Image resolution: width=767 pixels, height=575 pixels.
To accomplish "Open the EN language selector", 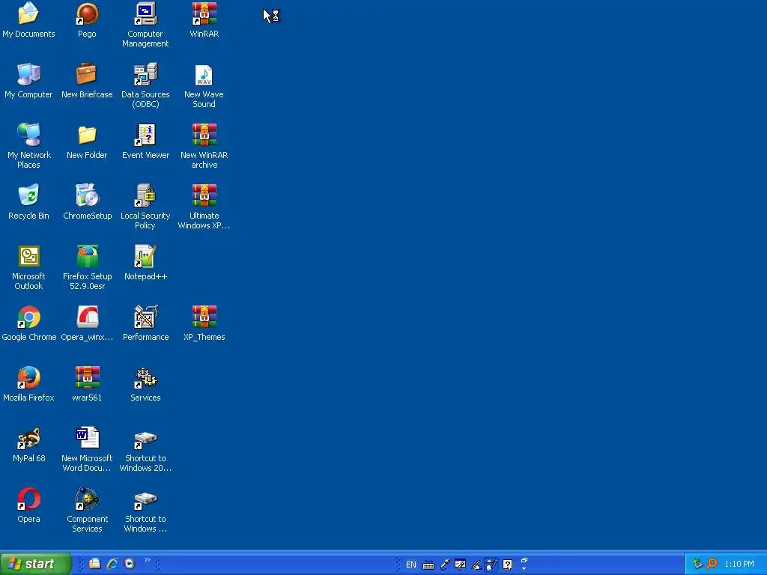I will (x=411, y=565).
